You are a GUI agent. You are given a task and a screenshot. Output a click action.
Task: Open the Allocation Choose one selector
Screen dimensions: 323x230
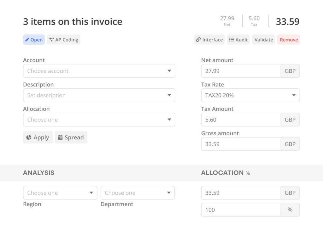(99, 120)
